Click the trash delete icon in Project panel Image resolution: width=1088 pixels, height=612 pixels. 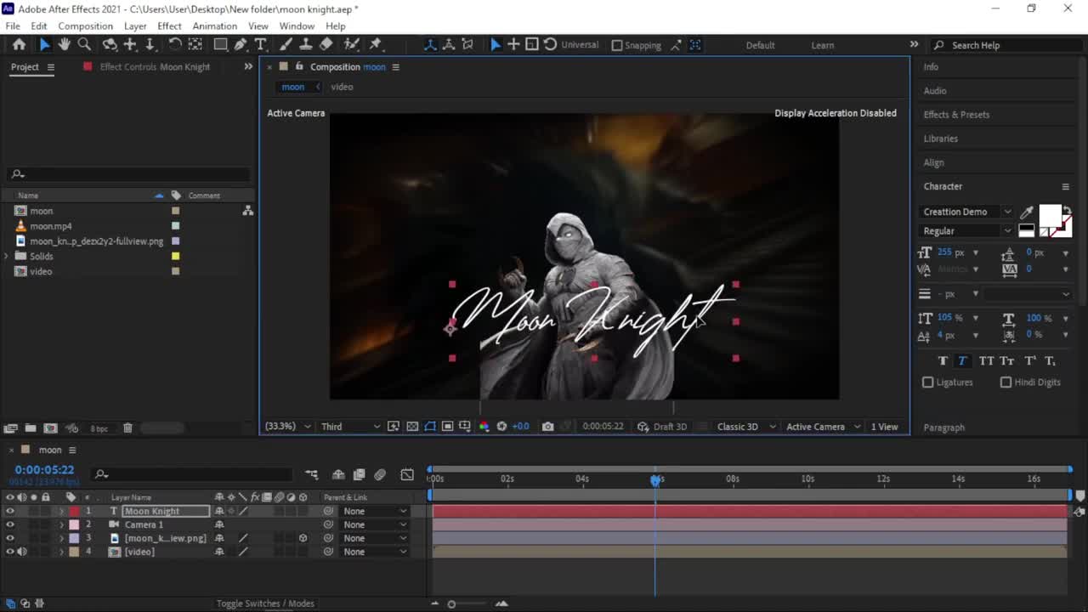[127, 428]
